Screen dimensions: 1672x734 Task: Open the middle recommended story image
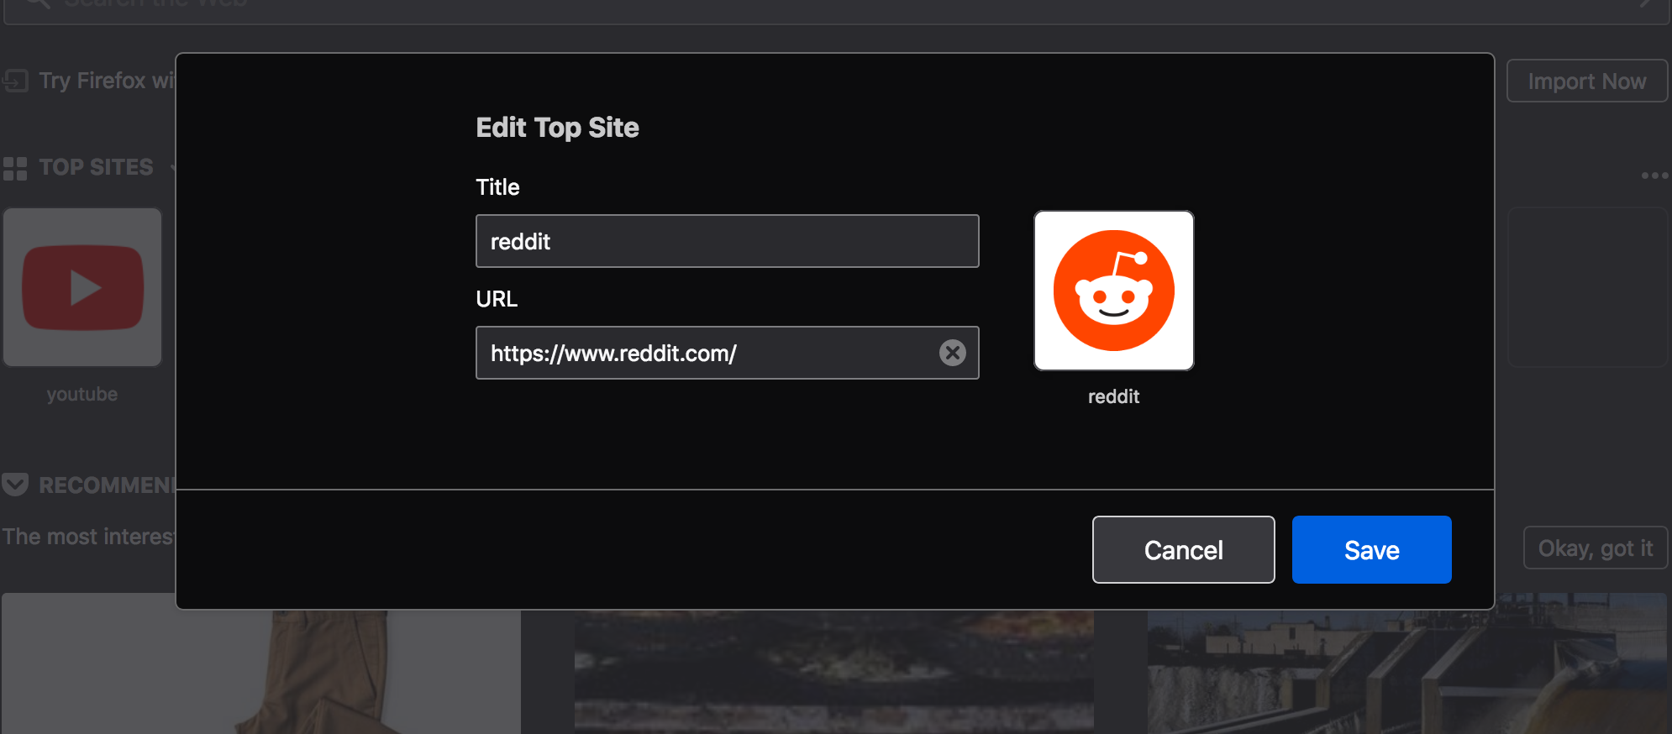pos(833,670)
